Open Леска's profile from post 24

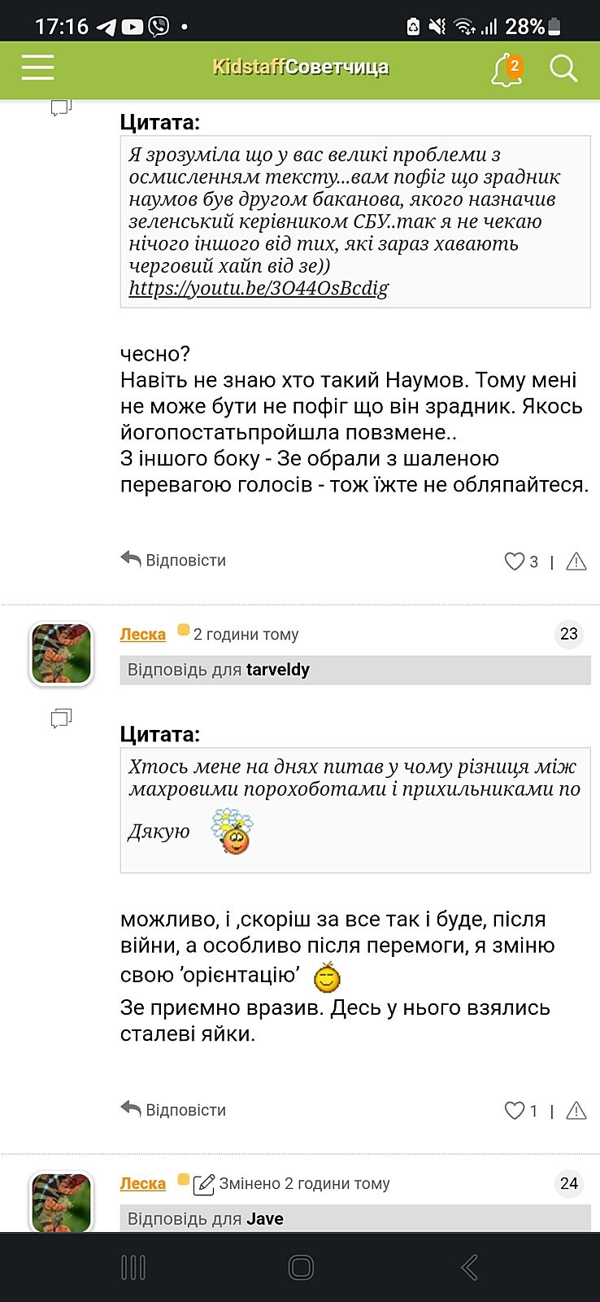click(142, 1183)
